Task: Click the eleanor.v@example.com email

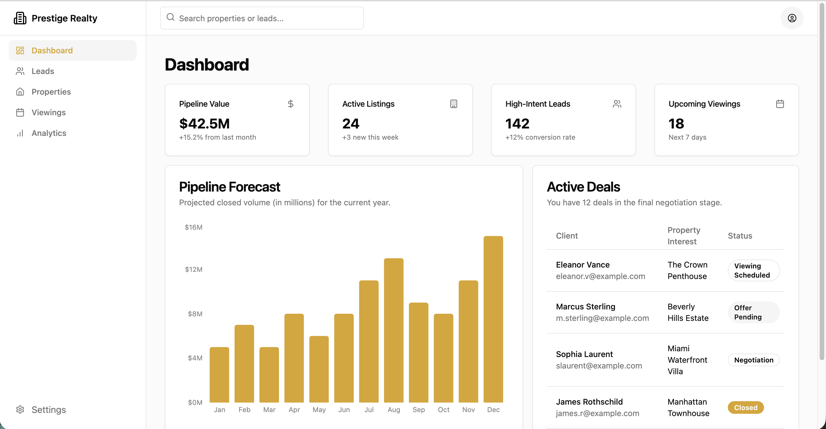Action: [x=600, y=276]
